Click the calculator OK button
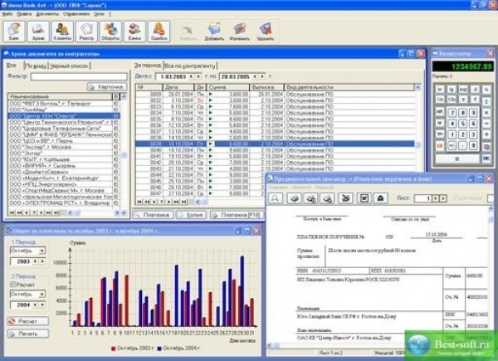The image size is (498, 361). [486, 159]
